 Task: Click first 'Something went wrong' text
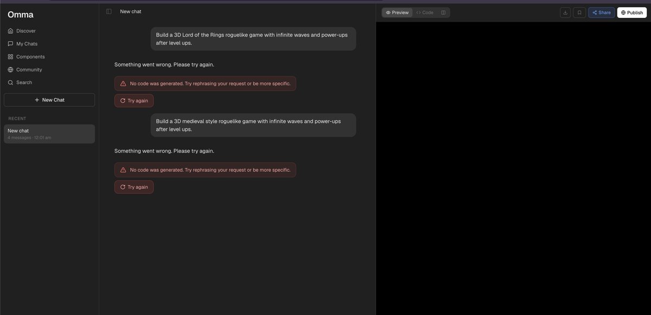click(x=164, y=64)
